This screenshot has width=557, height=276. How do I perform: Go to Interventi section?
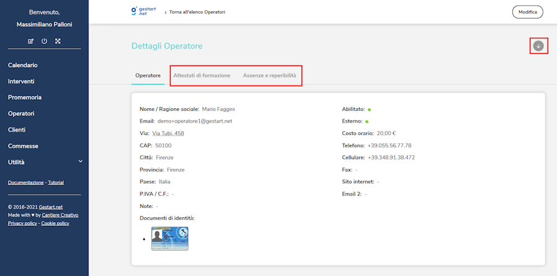(x=21, y=81)
